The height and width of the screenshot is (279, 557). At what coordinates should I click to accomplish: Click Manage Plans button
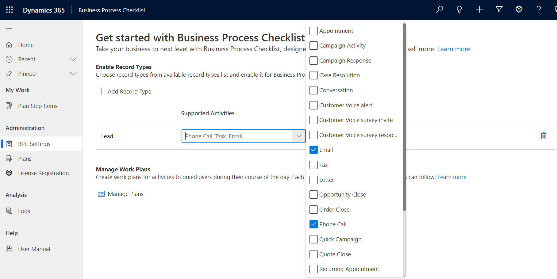point(121,194)
